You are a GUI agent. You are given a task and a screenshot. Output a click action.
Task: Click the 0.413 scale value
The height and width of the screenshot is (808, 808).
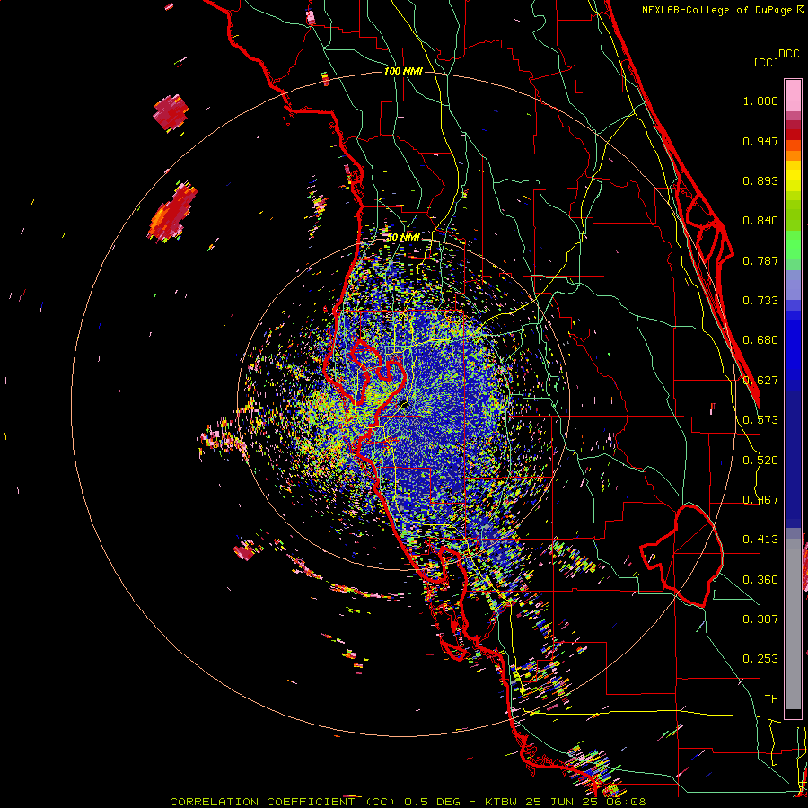click(760, 540)
